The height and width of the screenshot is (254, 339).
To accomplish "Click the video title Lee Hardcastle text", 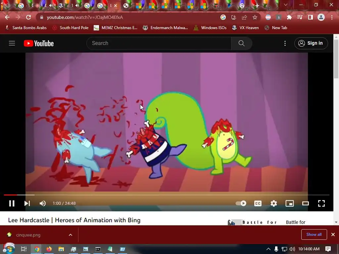I will tap(74, 220).
